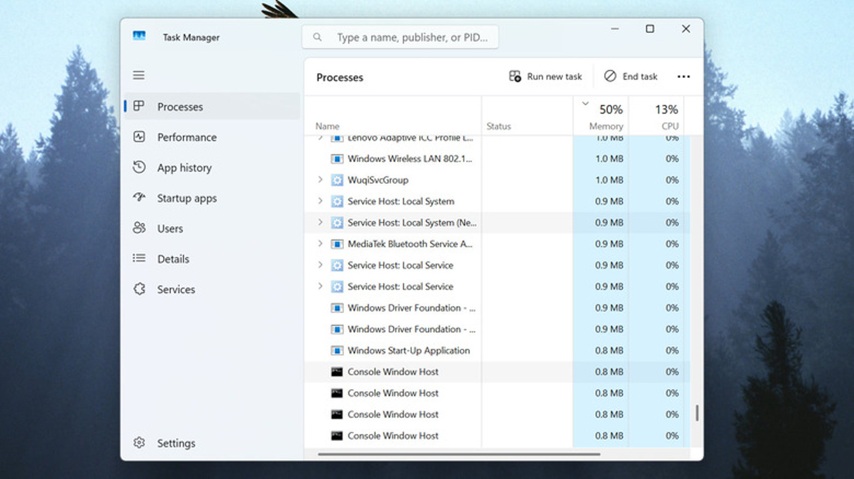Image resolution: width=854 pixels, height=479 pixels.
Task: Click the Run new task button
Action: pos(546,77)
